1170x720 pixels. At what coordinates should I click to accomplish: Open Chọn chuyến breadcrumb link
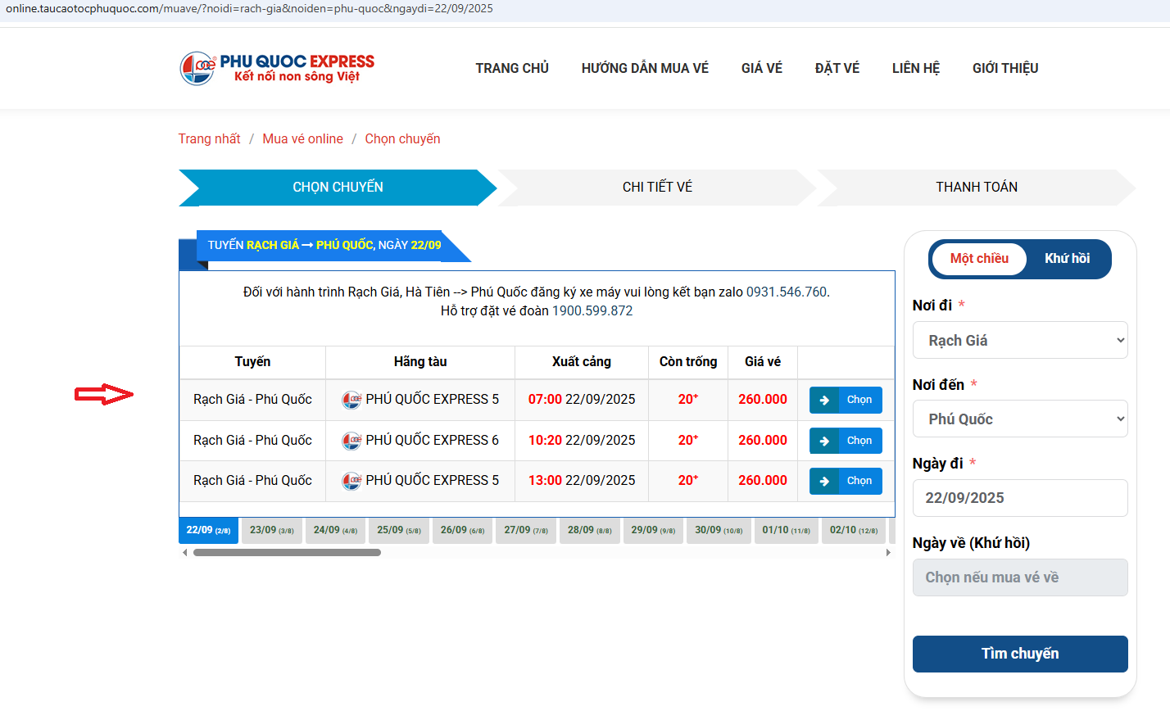402,139
